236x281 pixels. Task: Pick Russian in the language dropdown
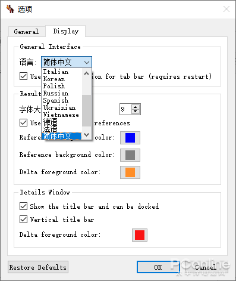coord(56,93)
